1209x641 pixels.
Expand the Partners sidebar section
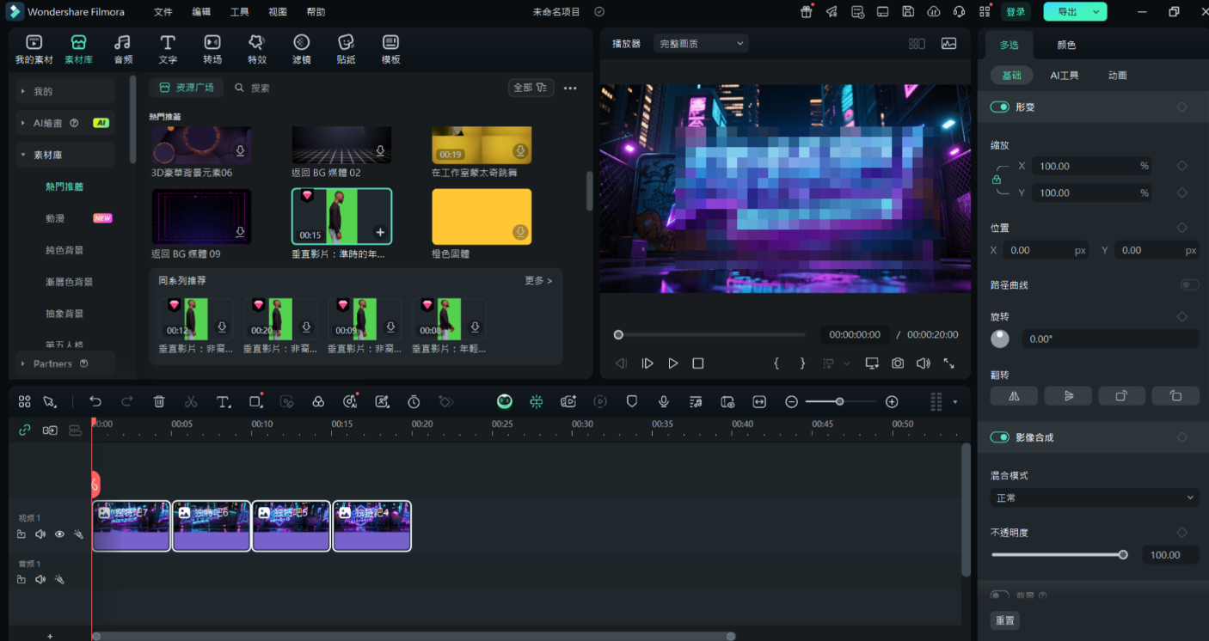tap(65, 363)
